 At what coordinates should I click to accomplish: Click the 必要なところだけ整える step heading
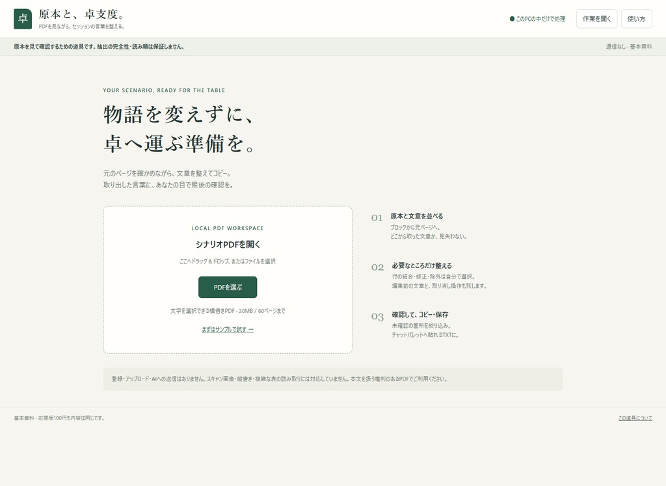point(421,265)
